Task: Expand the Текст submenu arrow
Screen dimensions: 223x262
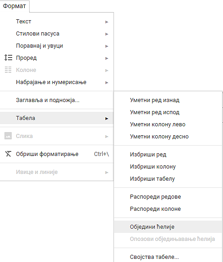Action: point(107,22)
